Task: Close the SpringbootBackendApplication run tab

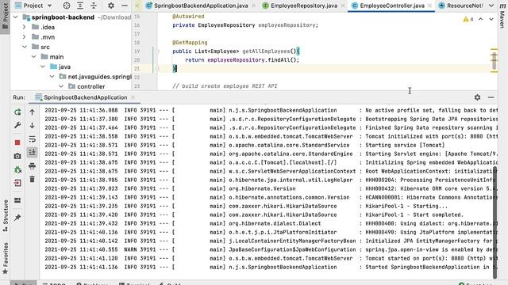Action: click(x=133, y=97)
